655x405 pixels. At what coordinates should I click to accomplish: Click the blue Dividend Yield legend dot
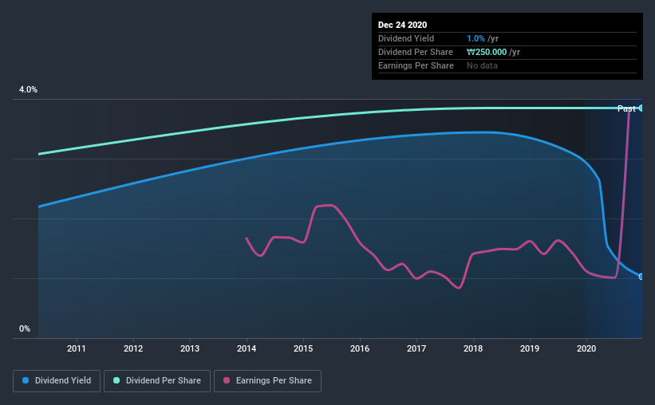click(x=26, y=380)
